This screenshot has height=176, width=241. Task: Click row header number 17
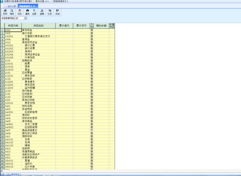tap(2, 79)
